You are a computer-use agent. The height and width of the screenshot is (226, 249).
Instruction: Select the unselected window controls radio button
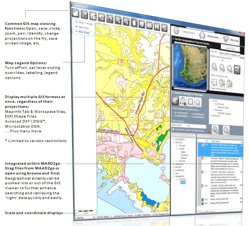230,61
